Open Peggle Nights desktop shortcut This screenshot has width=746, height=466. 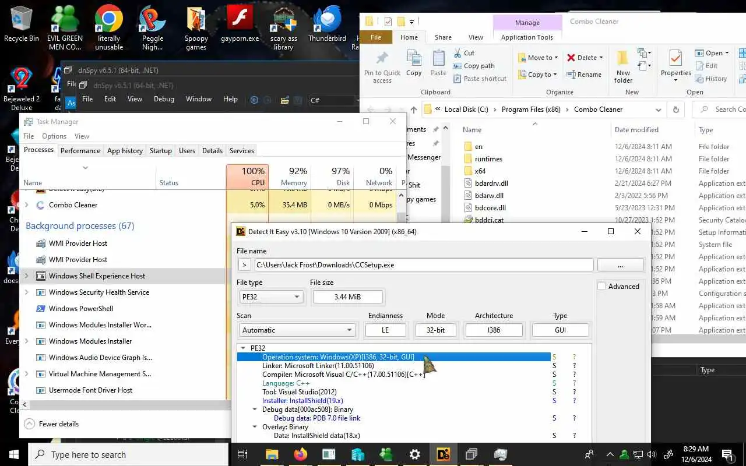(x=152, y=27)
